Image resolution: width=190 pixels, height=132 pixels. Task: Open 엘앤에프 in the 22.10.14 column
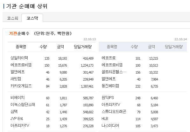(109, 79)
